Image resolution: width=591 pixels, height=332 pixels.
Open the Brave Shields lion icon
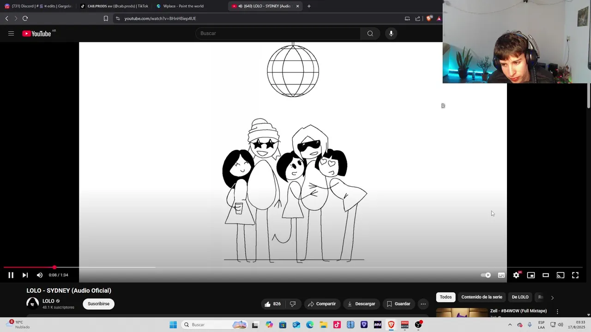(429, 18)
